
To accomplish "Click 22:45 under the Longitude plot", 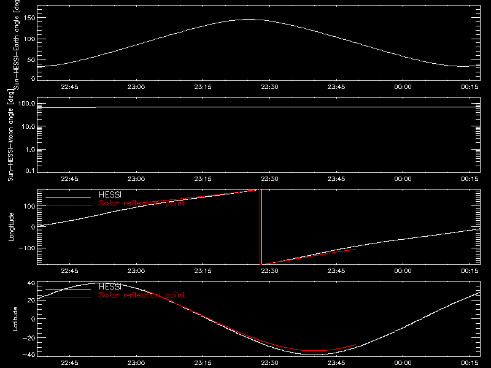I will pyautogui.click(x=69, y=270).
